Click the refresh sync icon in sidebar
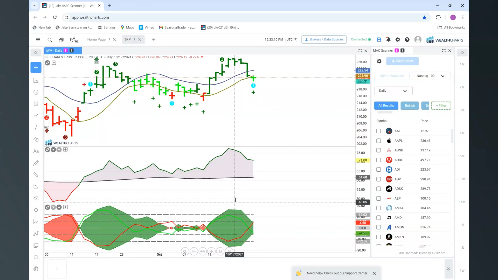Image resolution: width=498 pixels, height=280 pixels. click(36, 210)
